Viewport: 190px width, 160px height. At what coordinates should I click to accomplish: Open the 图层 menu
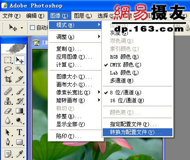83,16
